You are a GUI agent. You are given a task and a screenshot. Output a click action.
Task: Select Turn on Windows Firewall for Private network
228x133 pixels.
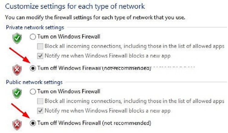(x=33, y=37)
